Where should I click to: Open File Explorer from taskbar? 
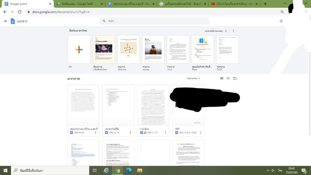(140, 170)
